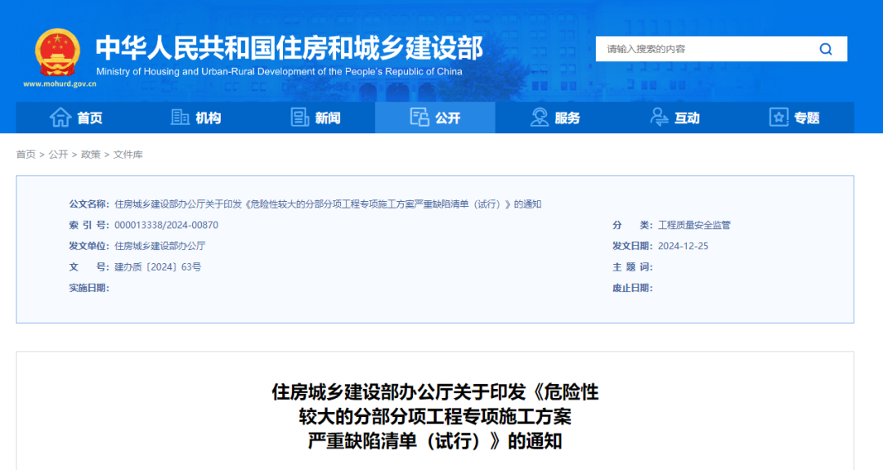This screenshot has width=883, height=470.
Task: Click the national emblem logo
Action: [57, 53]
